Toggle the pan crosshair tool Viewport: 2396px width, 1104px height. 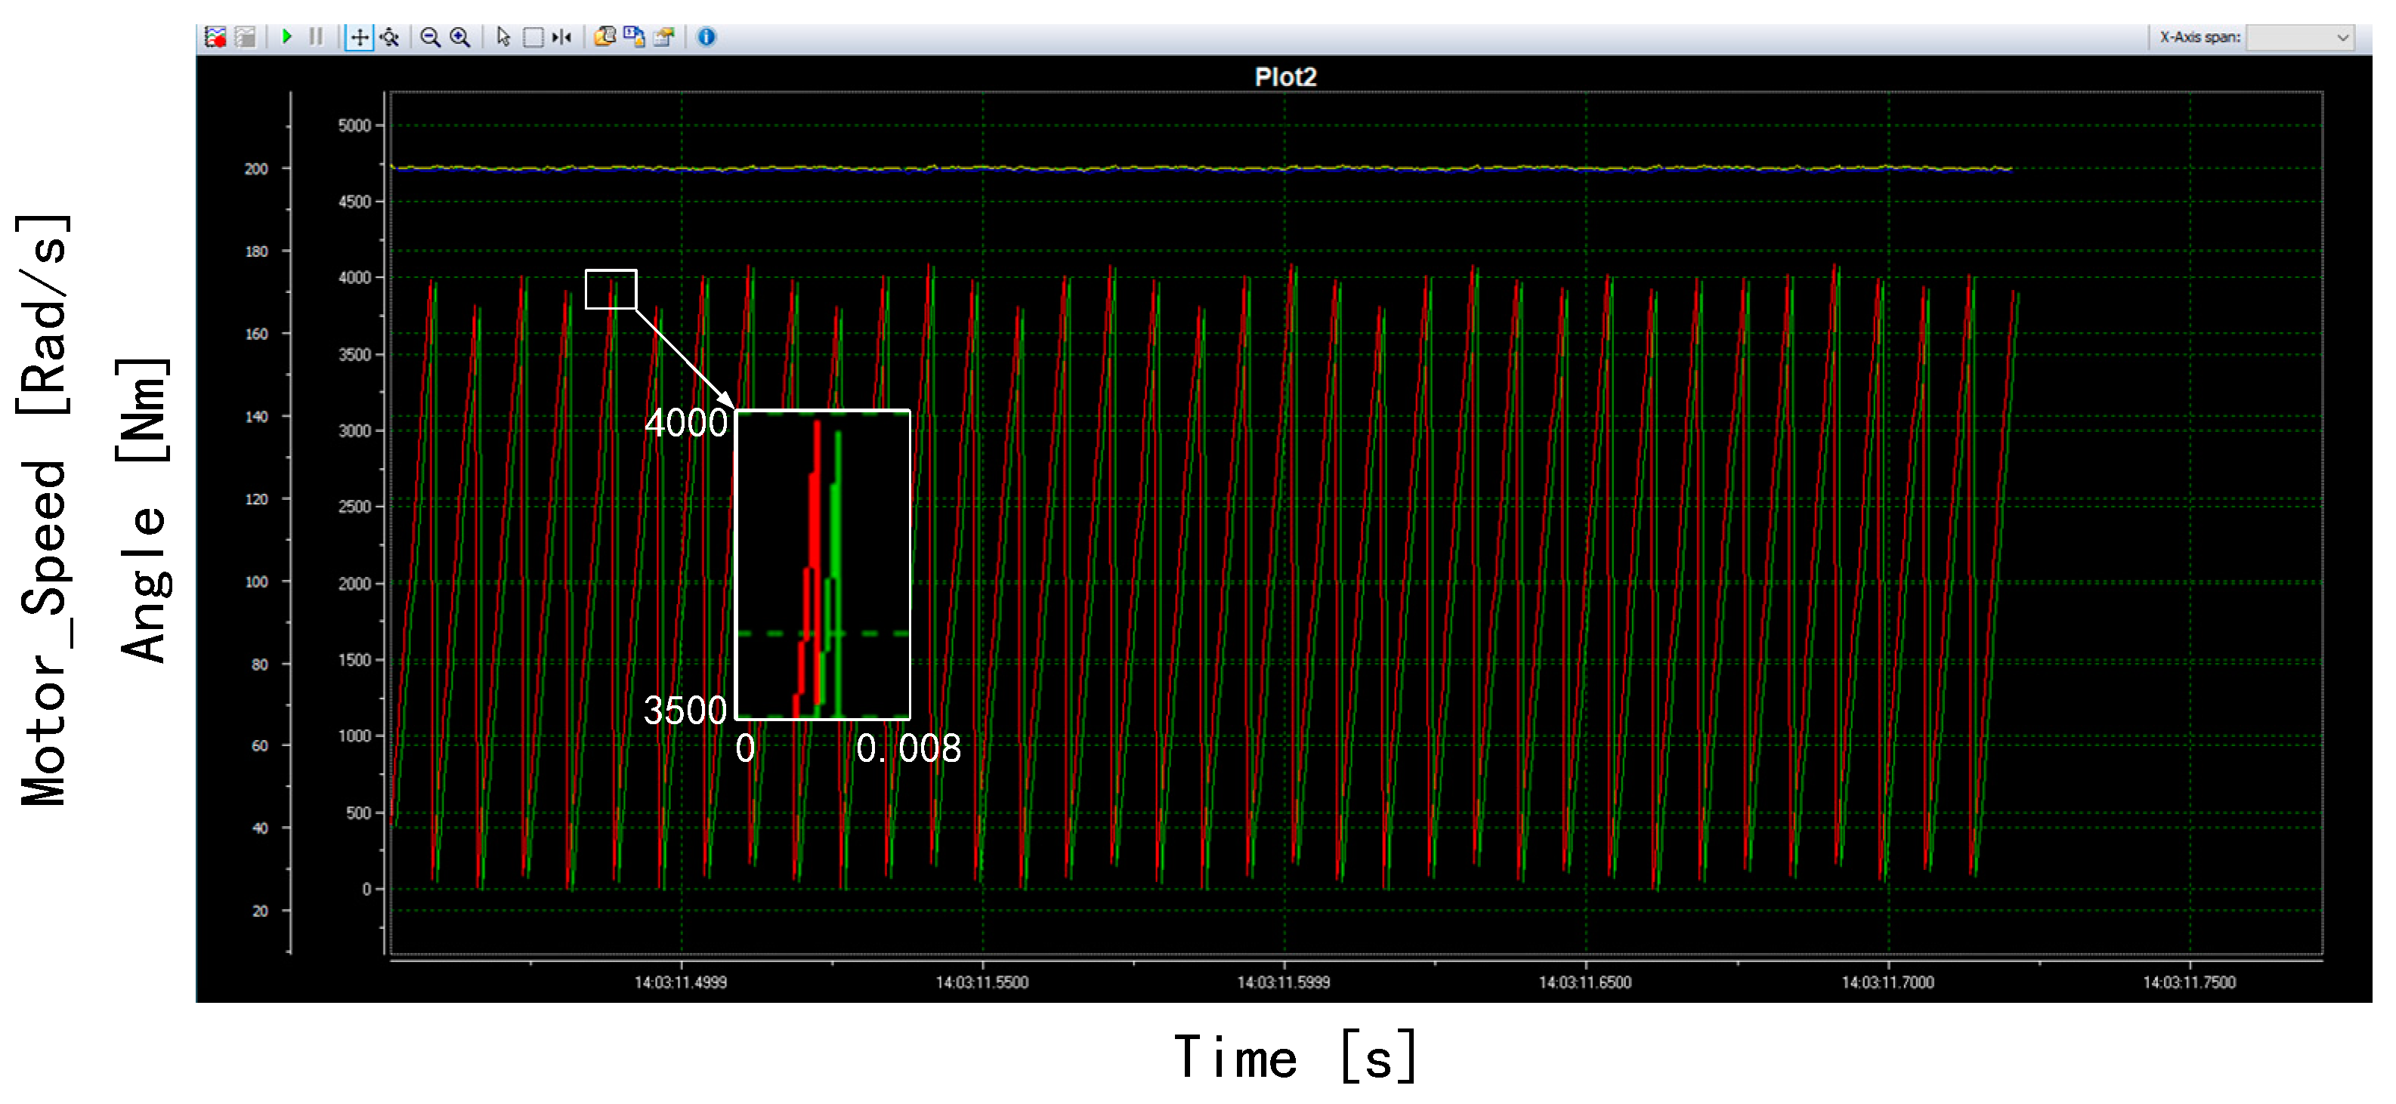click(359, 37)
